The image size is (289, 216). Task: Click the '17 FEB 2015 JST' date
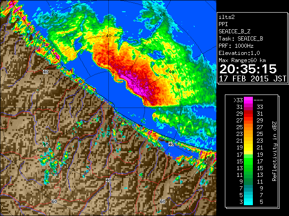[x=252, y=79]
